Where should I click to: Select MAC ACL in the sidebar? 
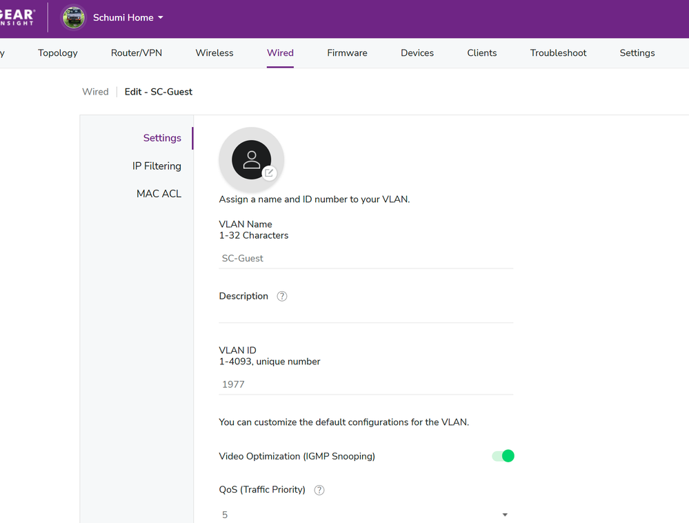159,194
